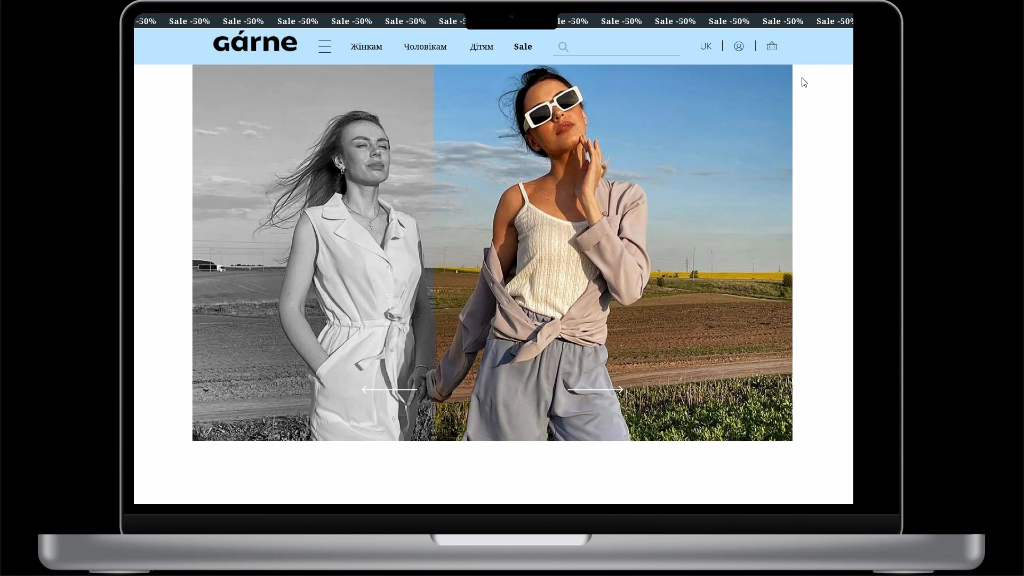The image size is (1024, 576).
Task: Switch language via UK selector
Action: [x=706, y=46]
